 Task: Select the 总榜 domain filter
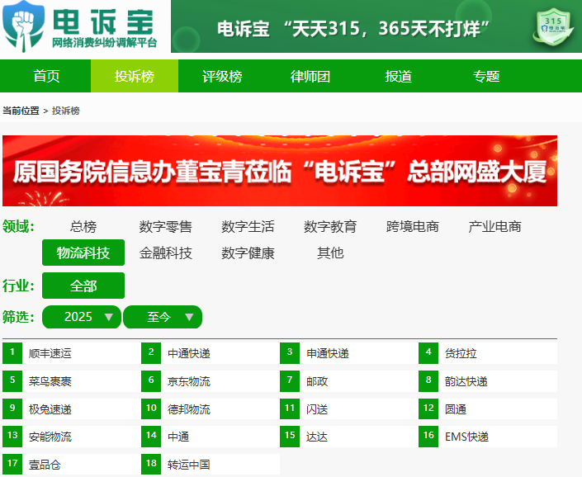83,226
